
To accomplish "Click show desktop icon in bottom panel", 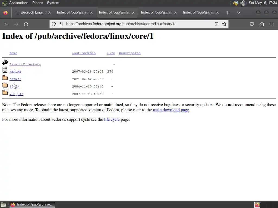I will [x=3, y=205].
